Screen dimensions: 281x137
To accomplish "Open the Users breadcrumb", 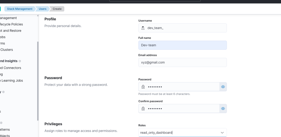I will [x=43, y=9].
